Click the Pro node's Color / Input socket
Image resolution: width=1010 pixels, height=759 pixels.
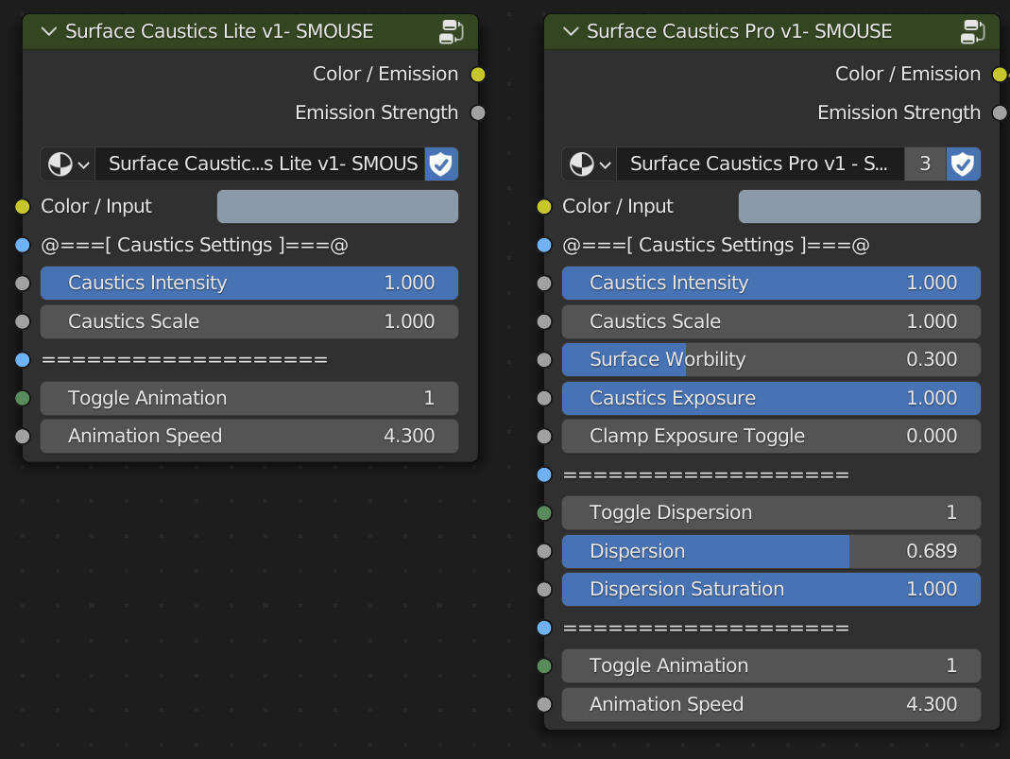[544, 207]
